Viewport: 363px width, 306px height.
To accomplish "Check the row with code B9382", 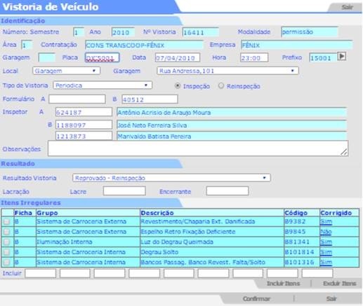I will click(x=6, y=221).
